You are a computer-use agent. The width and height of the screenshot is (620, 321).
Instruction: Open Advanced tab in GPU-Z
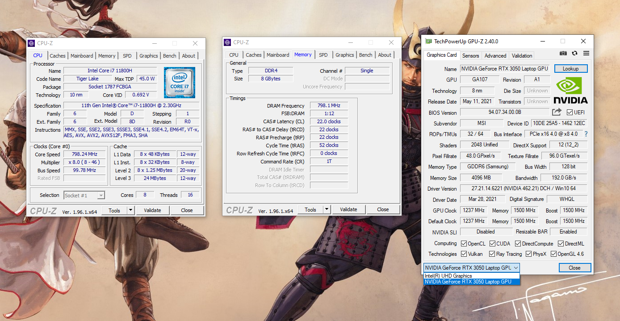495,56
